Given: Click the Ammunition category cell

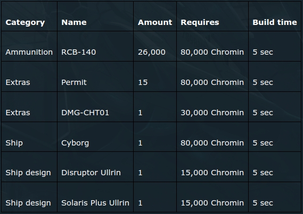Looking at the screenshot, I should (x=29, y=52).
